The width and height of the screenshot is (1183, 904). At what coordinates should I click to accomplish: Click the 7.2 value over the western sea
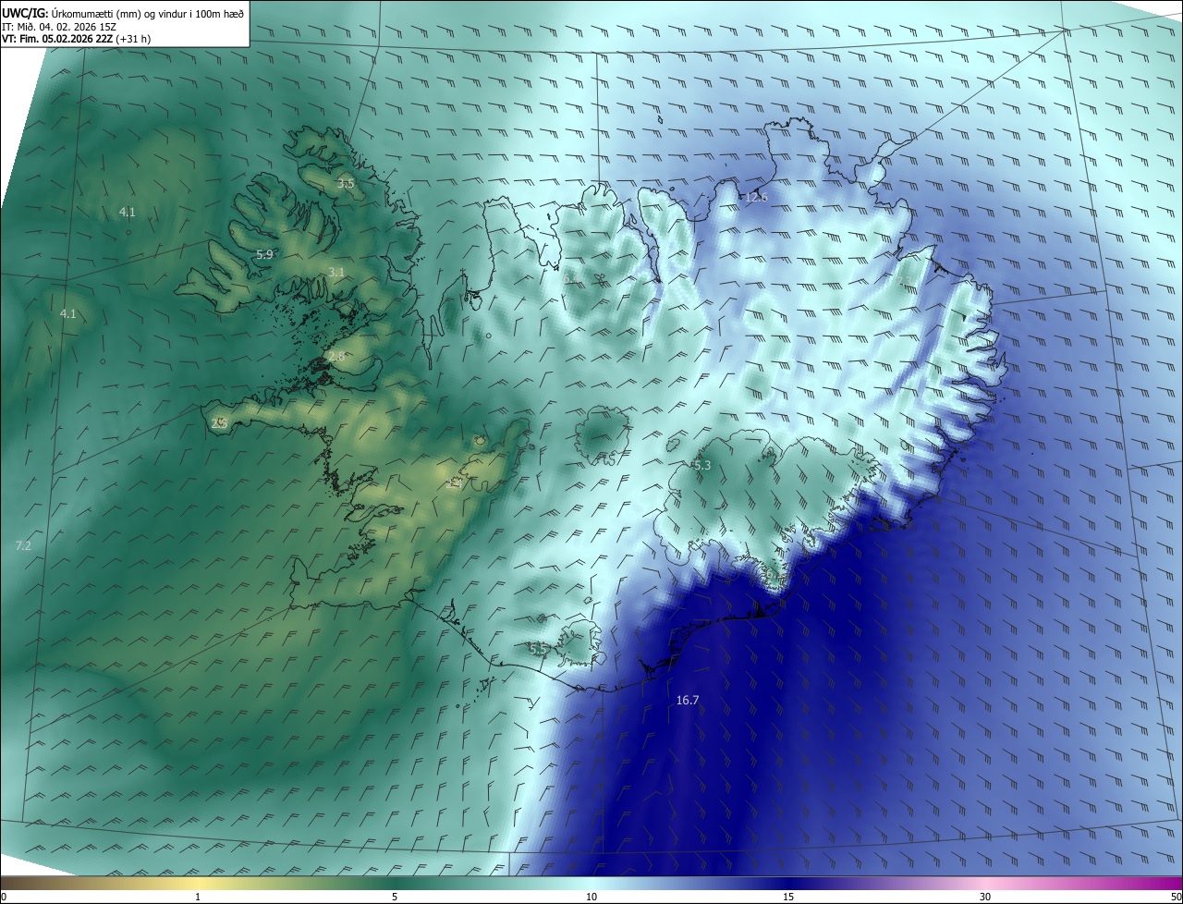click(x=23, y=546)
